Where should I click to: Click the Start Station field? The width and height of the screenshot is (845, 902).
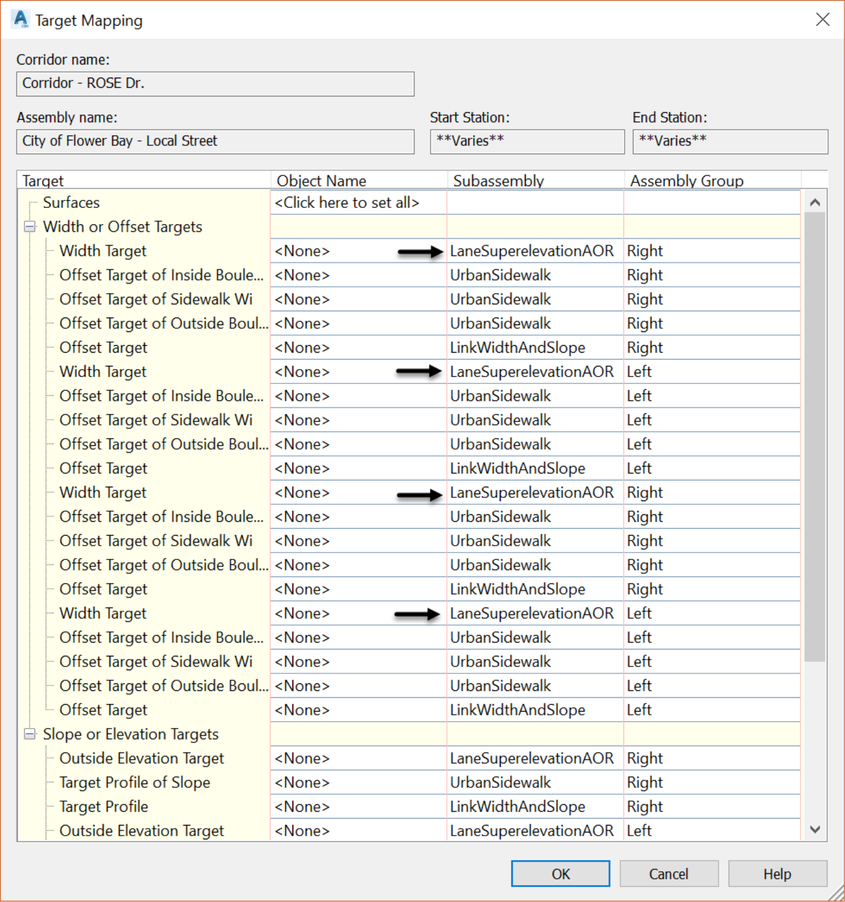coord(527,141)
